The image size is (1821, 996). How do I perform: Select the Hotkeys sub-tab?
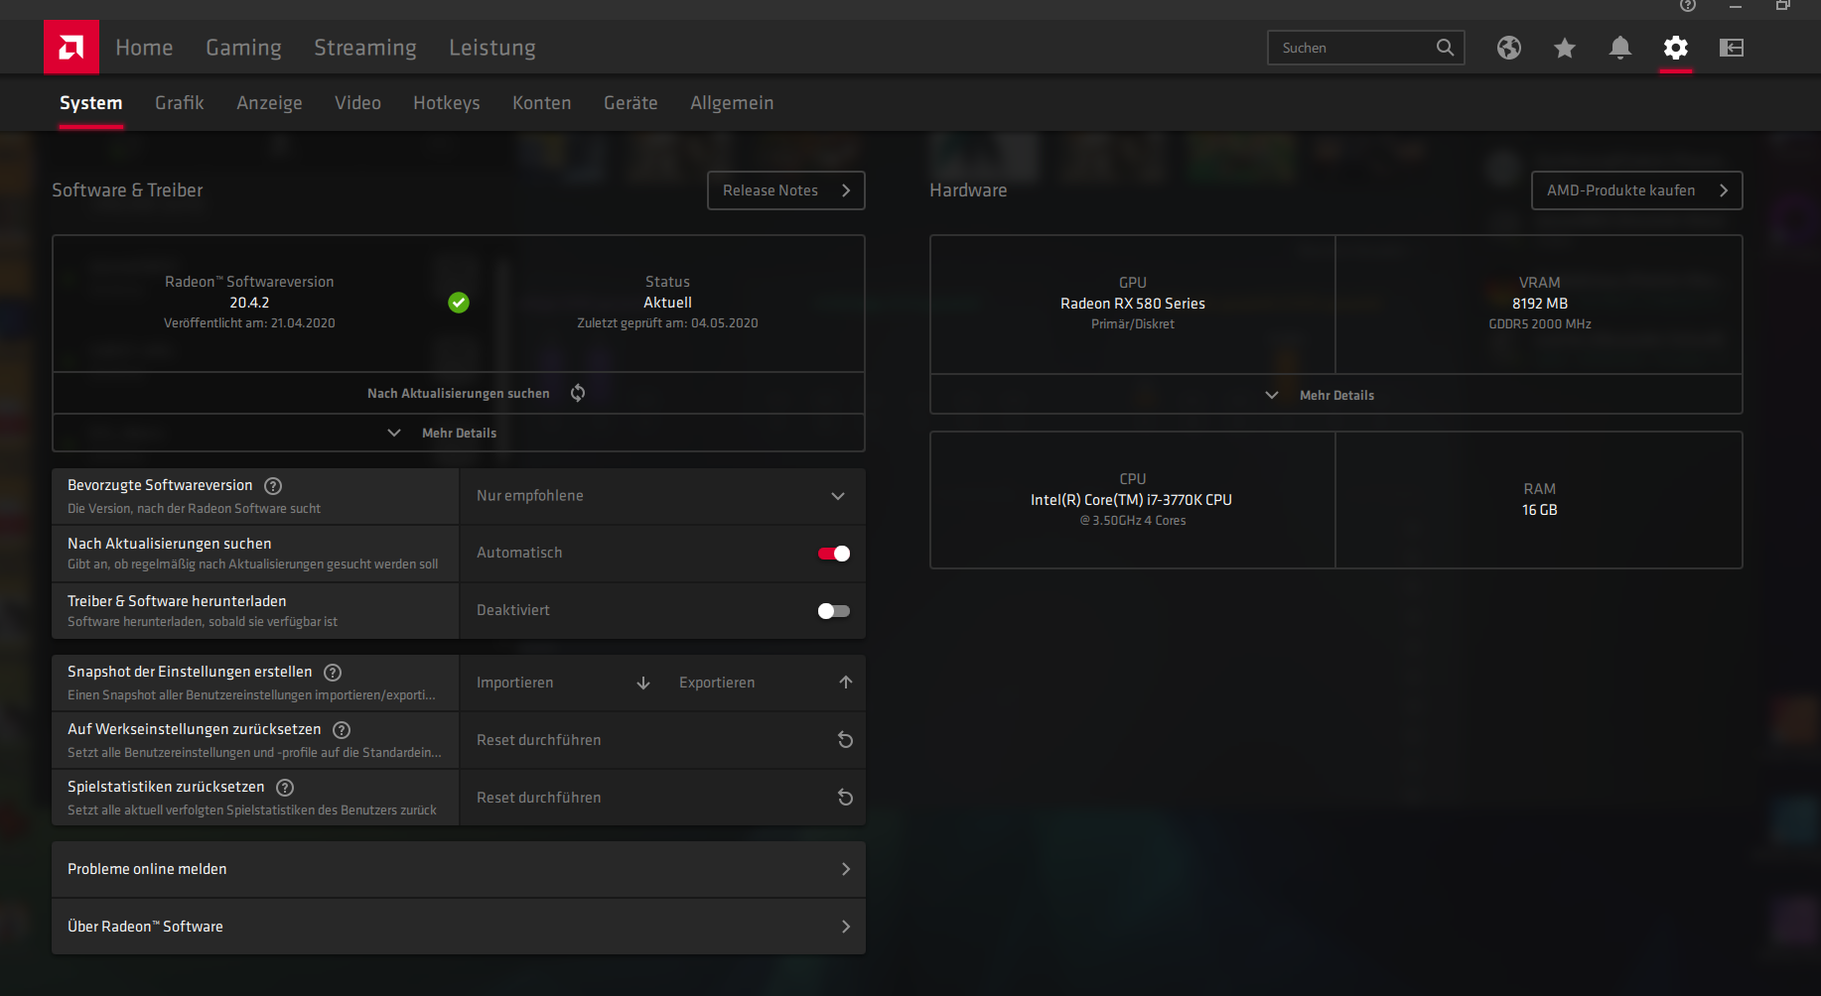tap(447, 103)
